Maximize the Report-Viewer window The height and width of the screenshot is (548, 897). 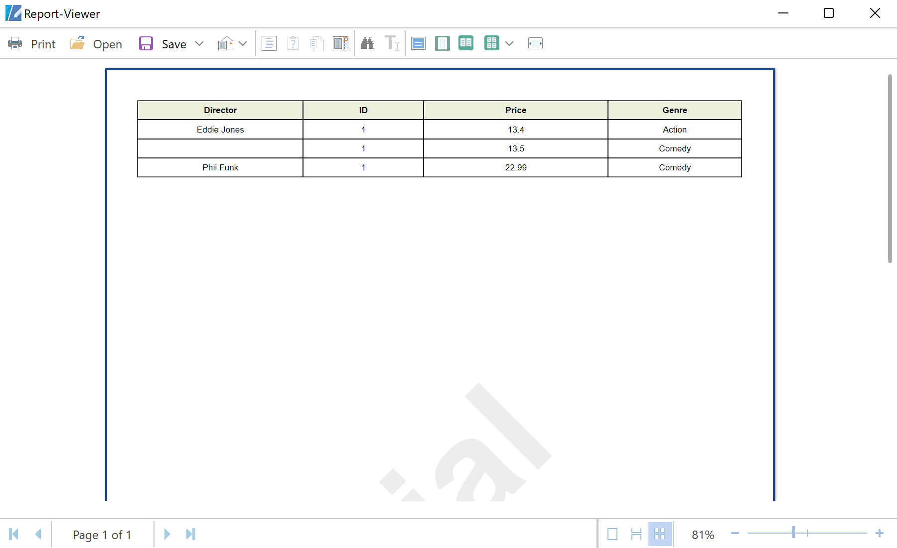[829, 13]
